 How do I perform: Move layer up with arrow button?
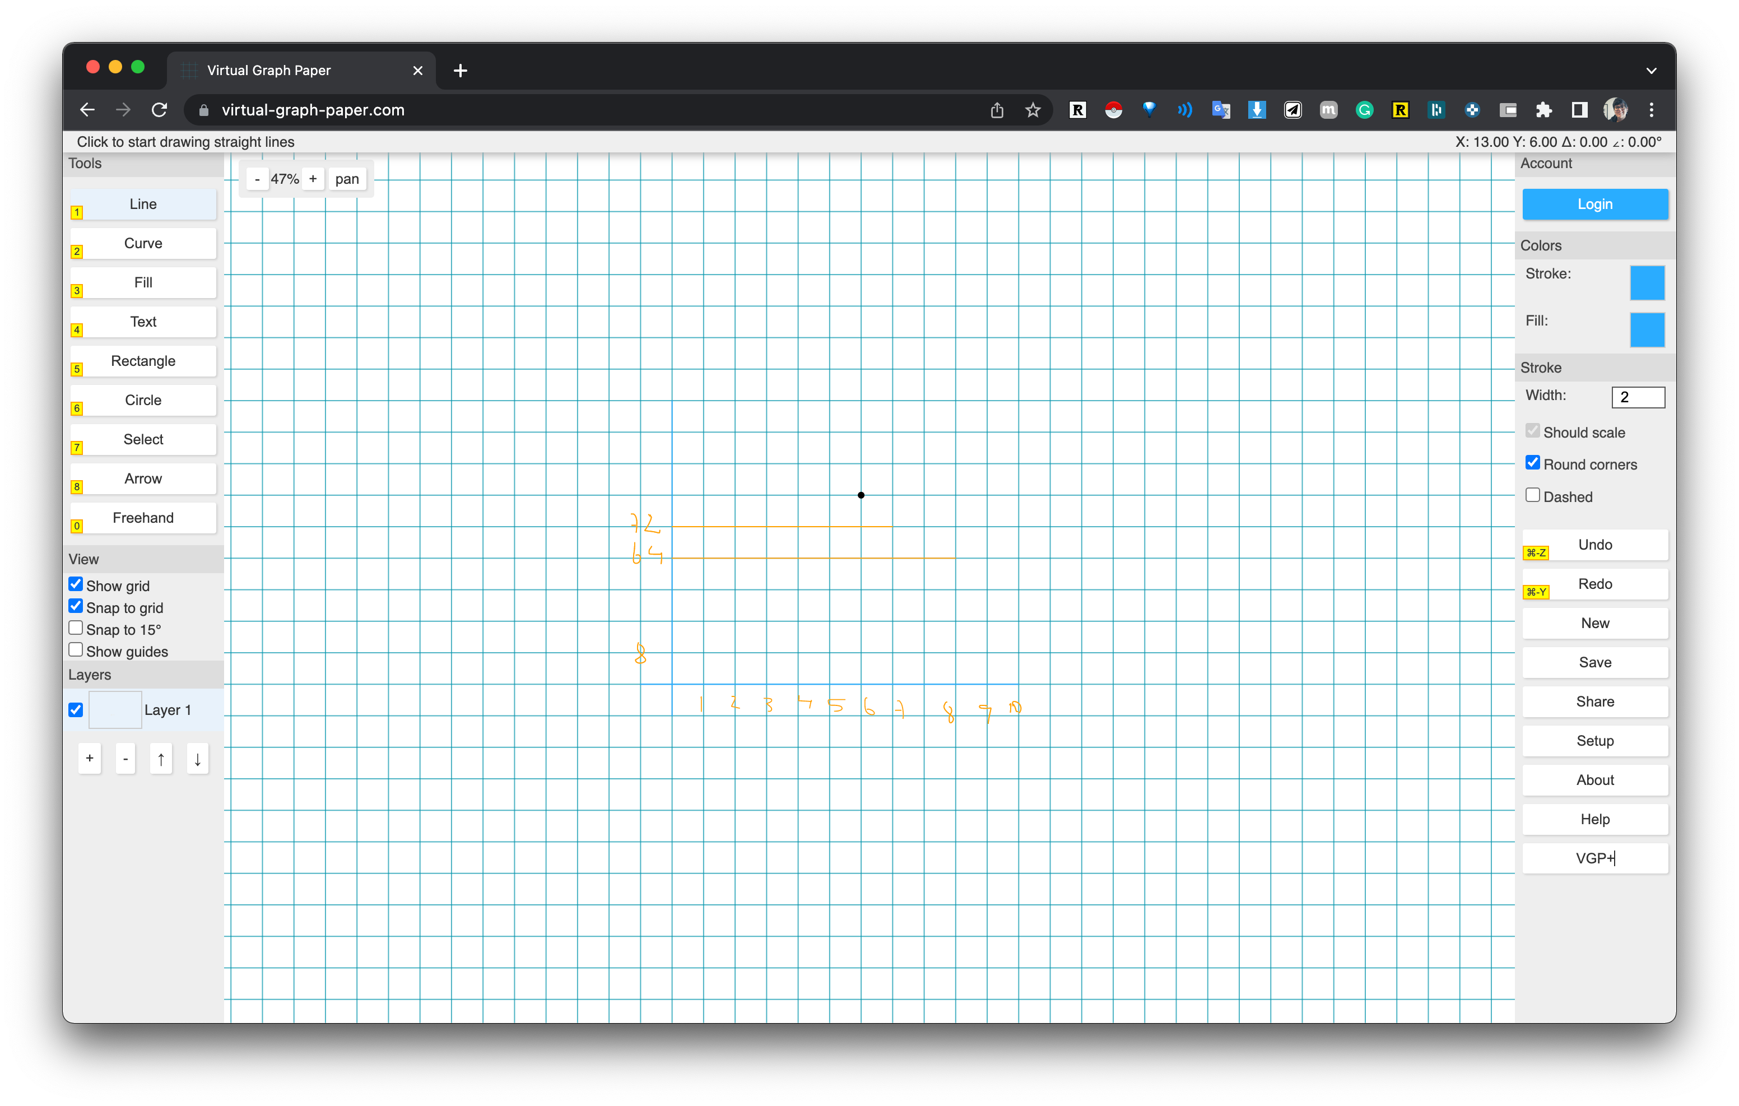pos(161,759)
